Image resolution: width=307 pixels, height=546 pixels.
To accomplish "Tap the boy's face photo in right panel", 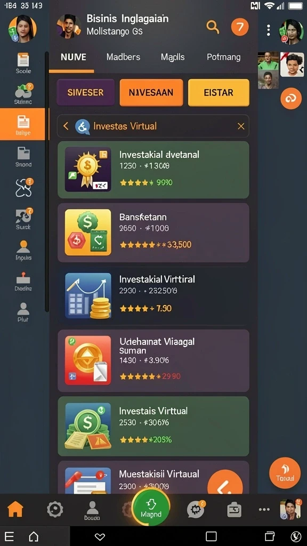I will [x=292, y=65].
